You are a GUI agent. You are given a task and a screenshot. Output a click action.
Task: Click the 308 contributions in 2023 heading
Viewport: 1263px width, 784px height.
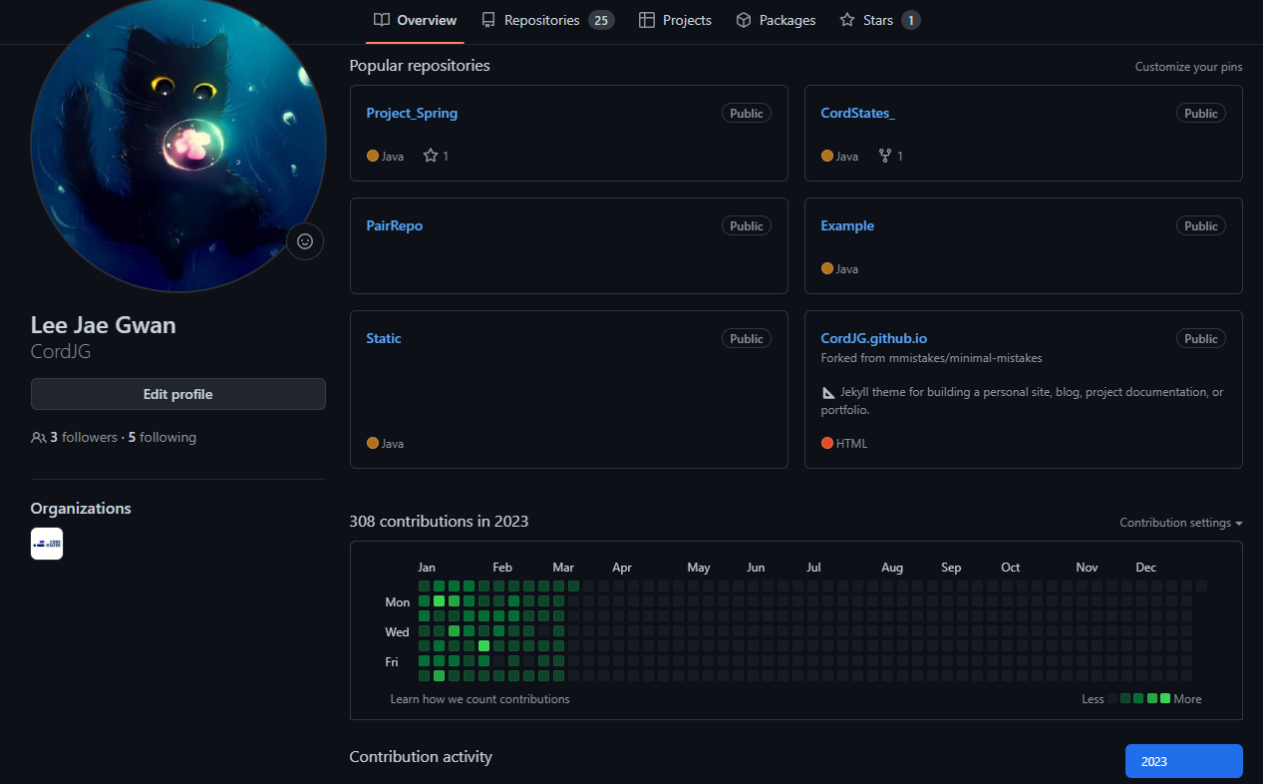439,521
